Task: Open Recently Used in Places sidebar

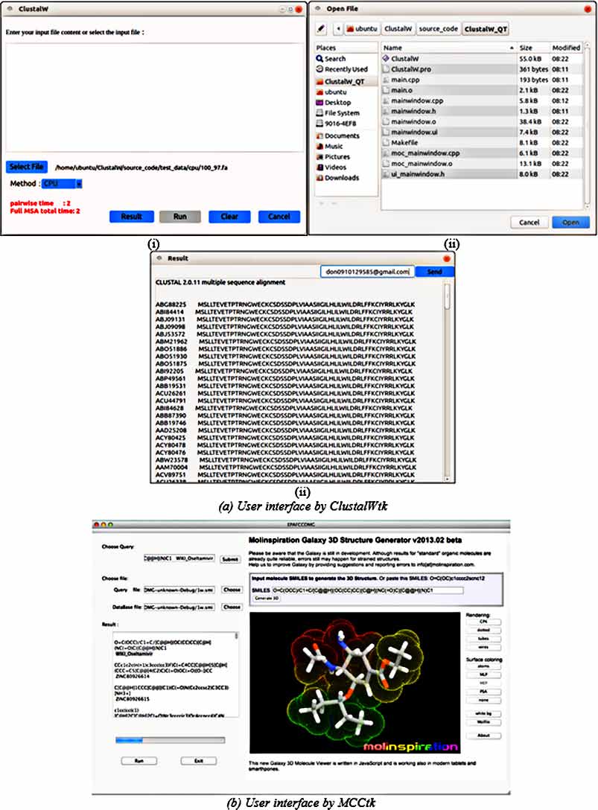Action: (x=342, y=69)
